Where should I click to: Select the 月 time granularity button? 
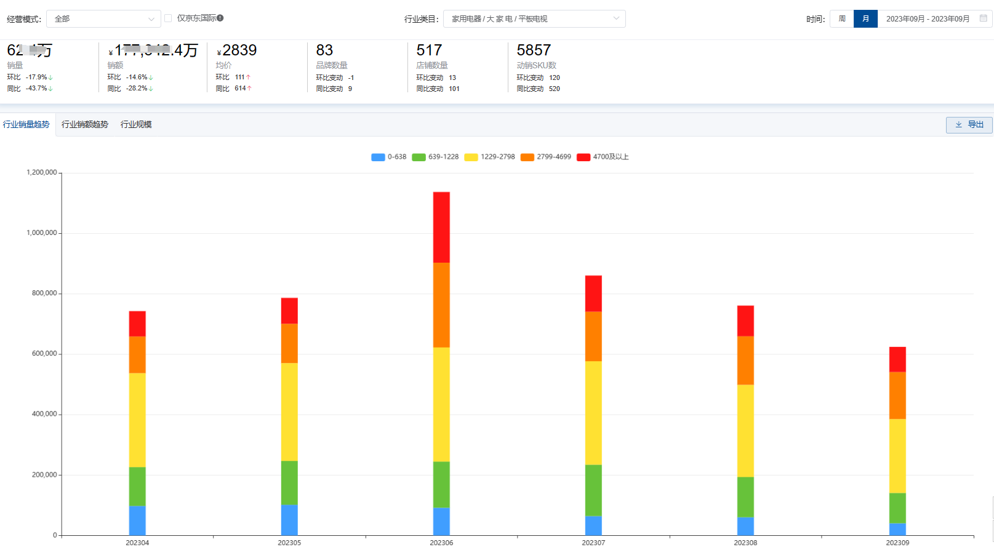865,19
